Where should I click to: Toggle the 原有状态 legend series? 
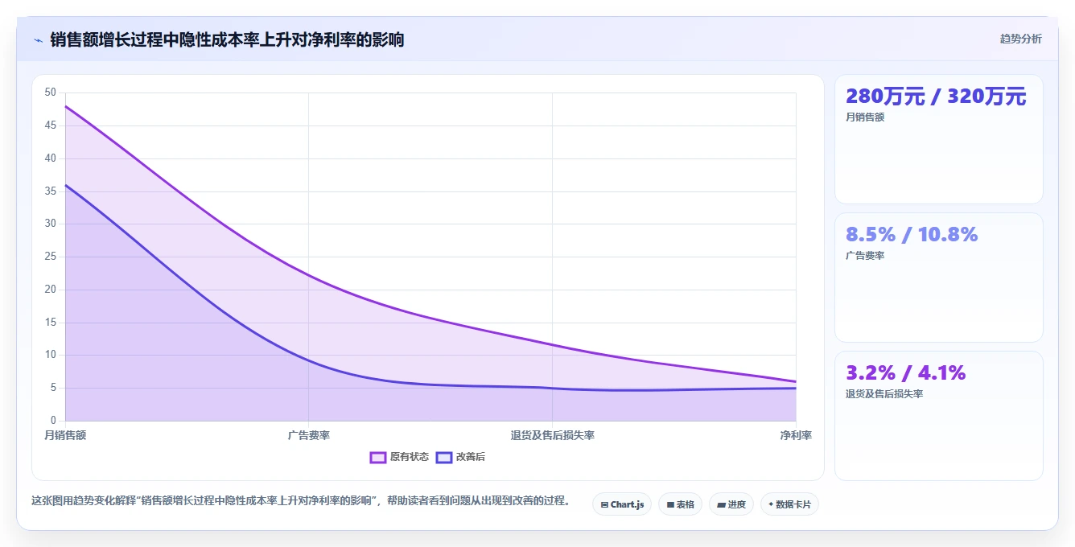[x=399, y=457]
